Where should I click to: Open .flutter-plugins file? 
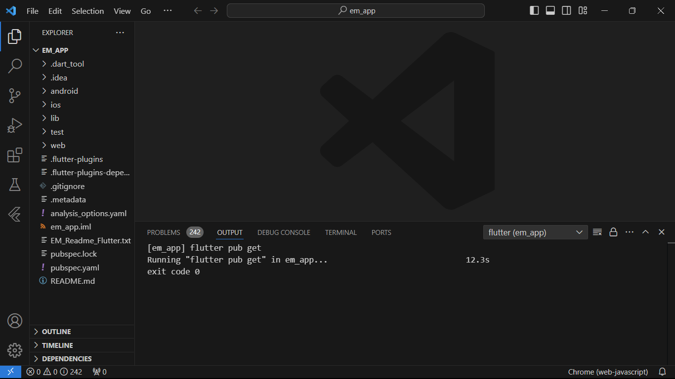82,159
